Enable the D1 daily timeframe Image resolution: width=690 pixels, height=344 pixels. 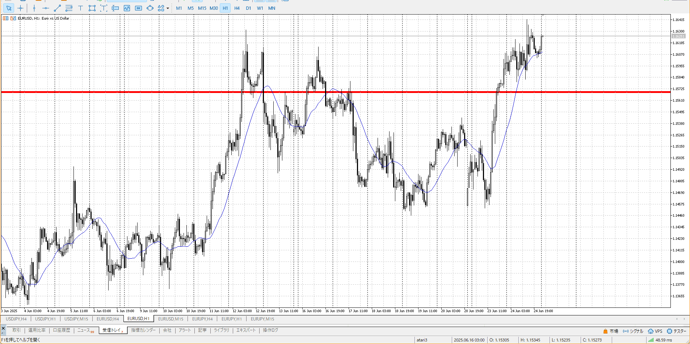click(x=248, y=8)
